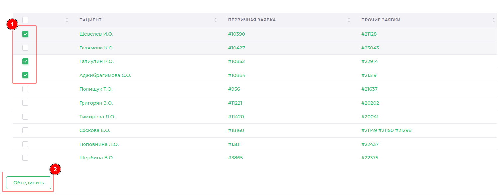The height and width of the screenshot is (195, 503).
Task: Uncheck the Галиулин Р.О. row checkbox
Action: 25,61
